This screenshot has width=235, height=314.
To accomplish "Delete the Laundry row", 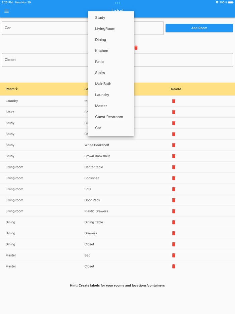I will [x=174, y=101].
